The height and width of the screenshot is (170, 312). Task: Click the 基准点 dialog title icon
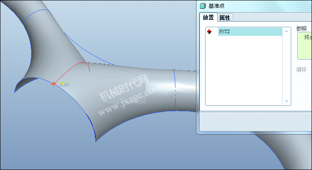point(203,6)
